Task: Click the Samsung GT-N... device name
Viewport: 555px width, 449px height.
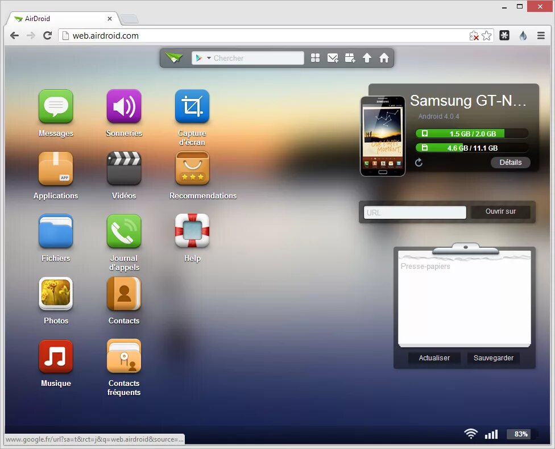Action: (x=468, y=101)
